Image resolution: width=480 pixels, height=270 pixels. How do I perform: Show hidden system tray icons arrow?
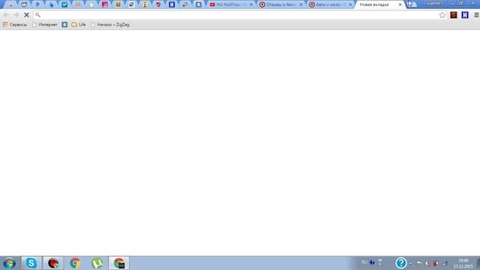(410, 263)
